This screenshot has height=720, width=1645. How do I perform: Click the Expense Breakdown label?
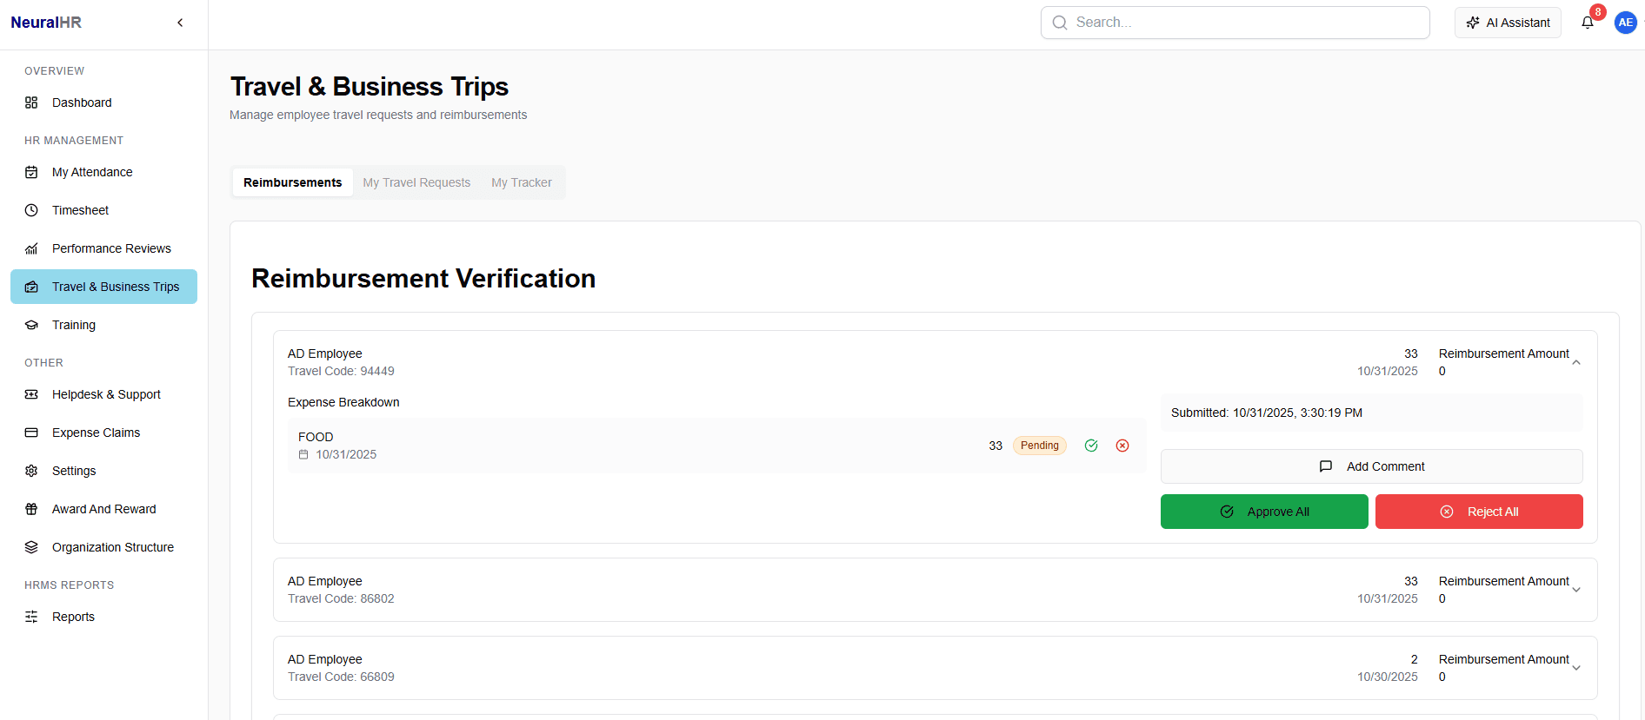343,402
